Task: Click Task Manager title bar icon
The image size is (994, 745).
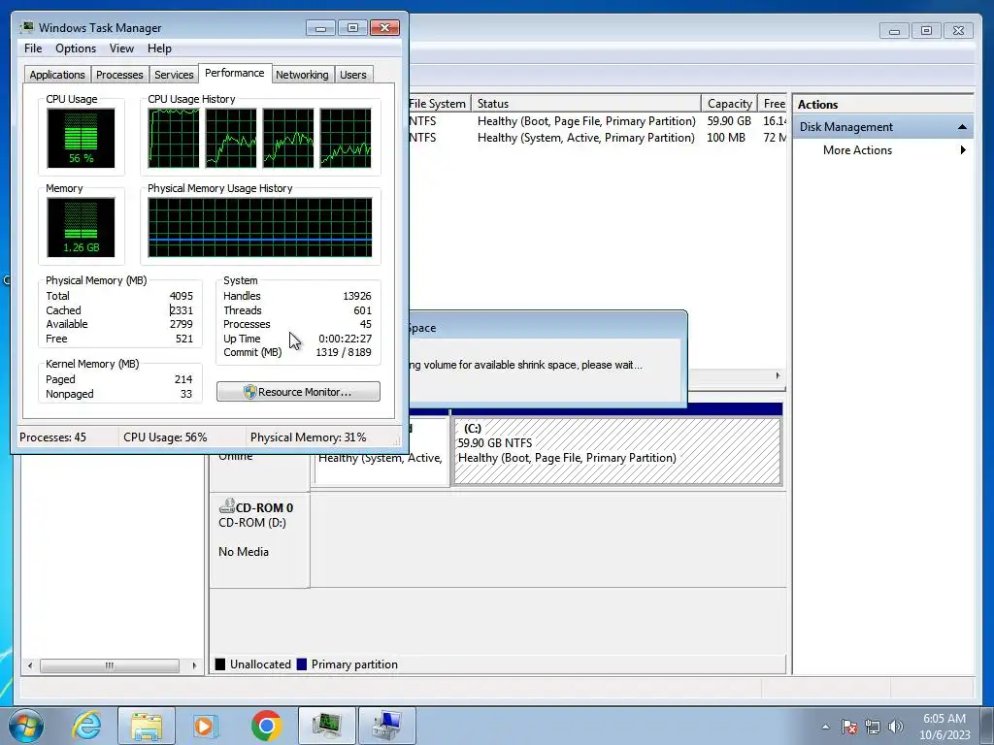Action: [26, 28]
